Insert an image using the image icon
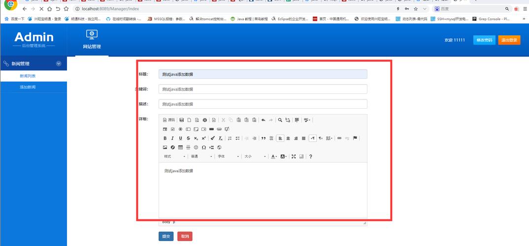The height and width of the screenshot is (246, 529). 165,147
